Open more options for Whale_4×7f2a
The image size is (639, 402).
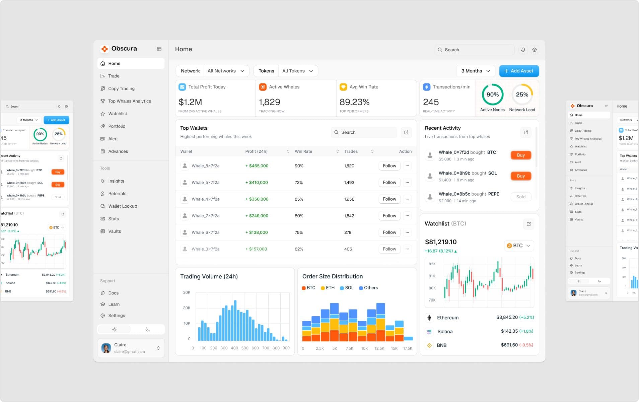coord(407,199)
